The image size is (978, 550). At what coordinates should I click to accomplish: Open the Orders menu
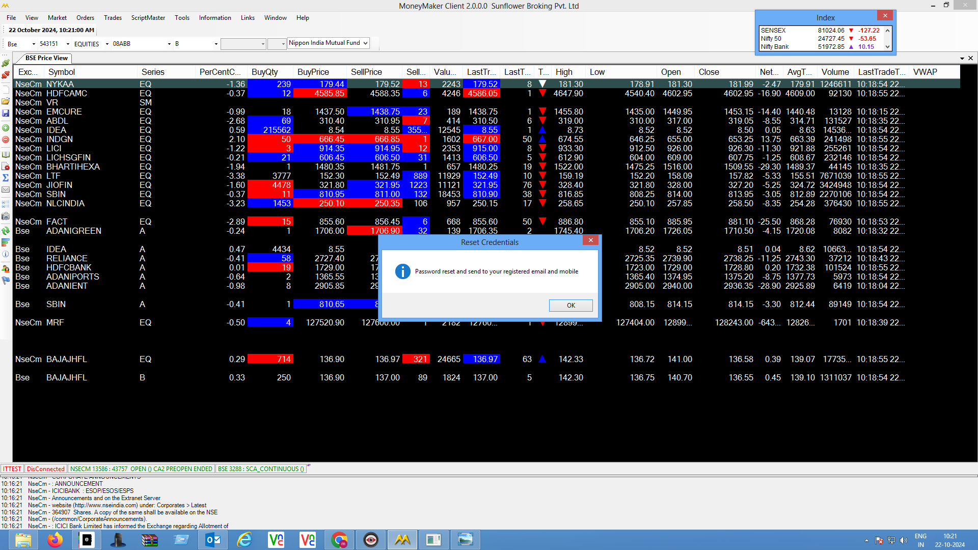[x=85, y=18]
